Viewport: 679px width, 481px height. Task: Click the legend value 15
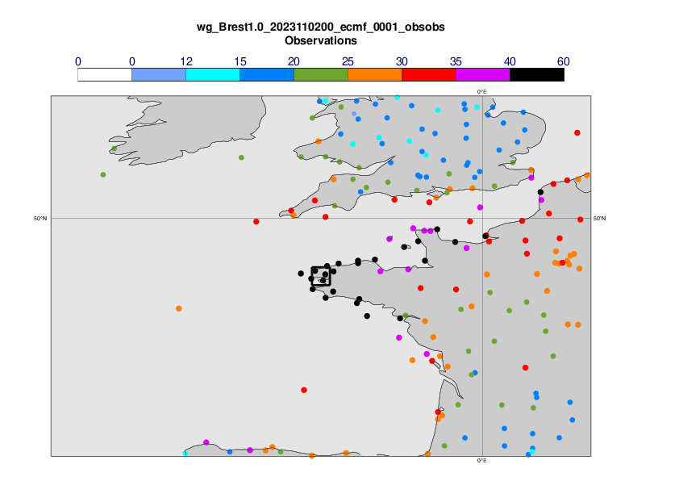point(240,61)
